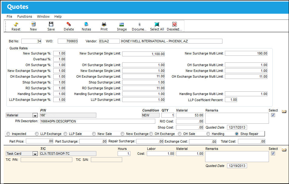Open the Functions menu
289x184 pixels.
(x=25, y=16)
